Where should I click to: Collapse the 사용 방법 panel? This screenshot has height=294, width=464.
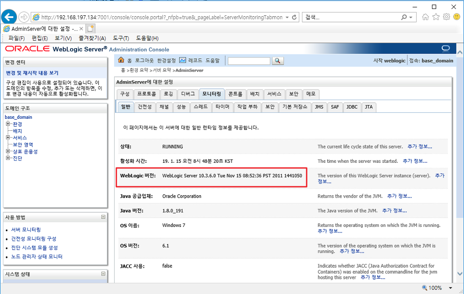coord(103,217)
